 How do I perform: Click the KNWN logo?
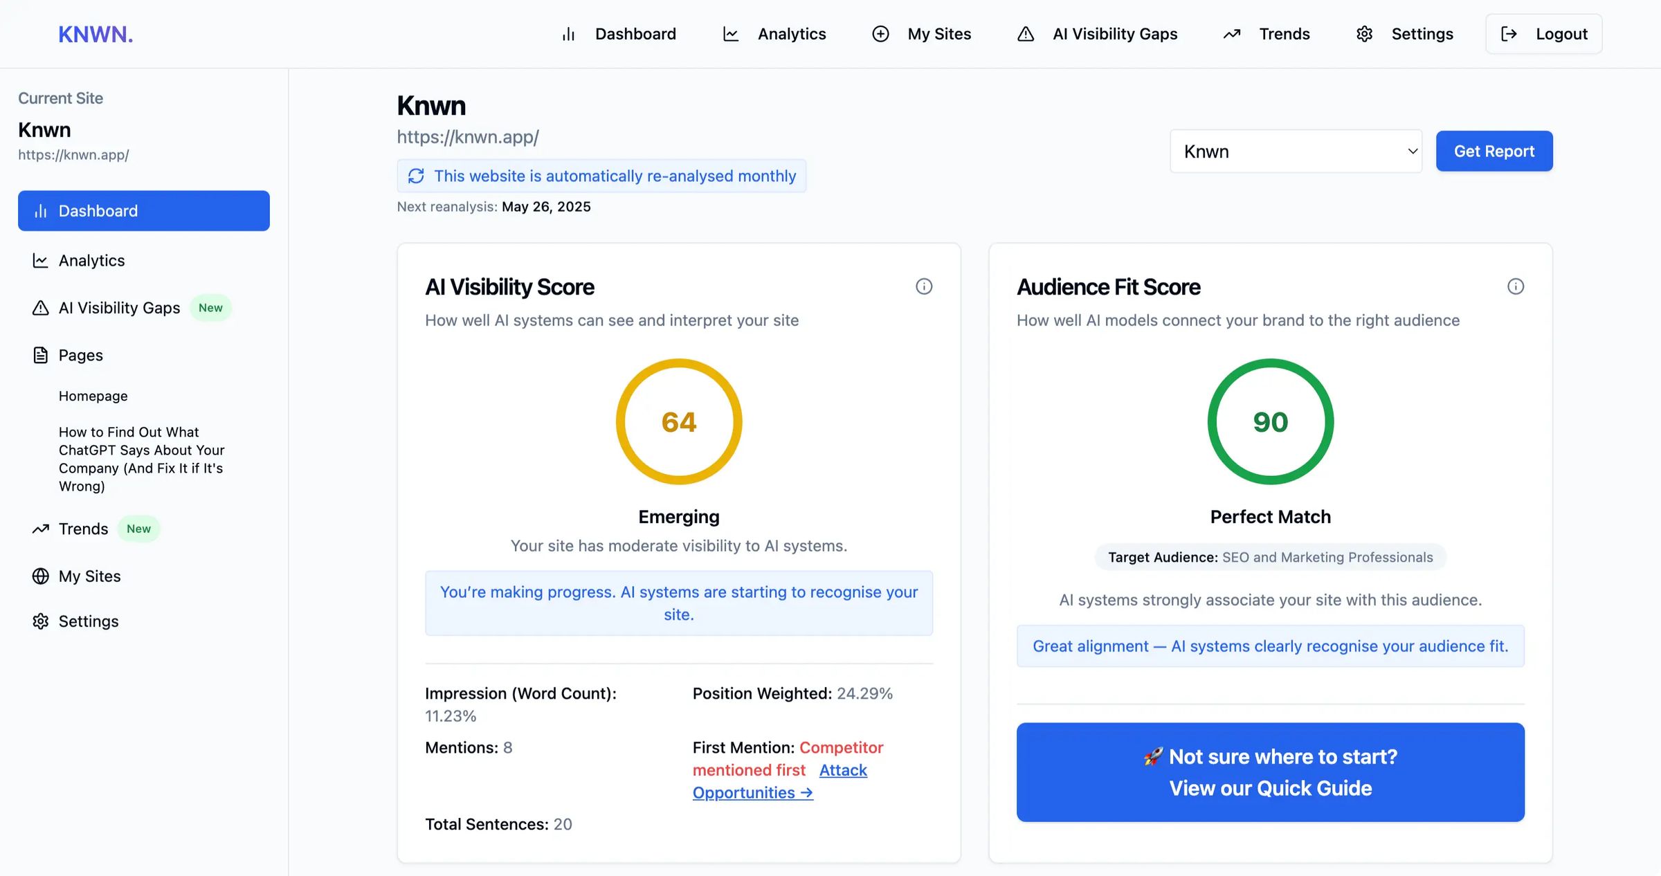tap(95, 34)
